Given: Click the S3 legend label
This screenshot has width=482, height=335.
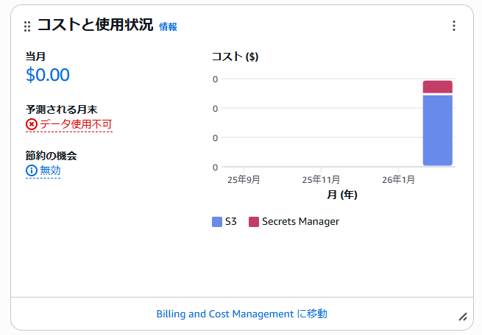Looking at the screenshot, I should (x=231, y=222).
